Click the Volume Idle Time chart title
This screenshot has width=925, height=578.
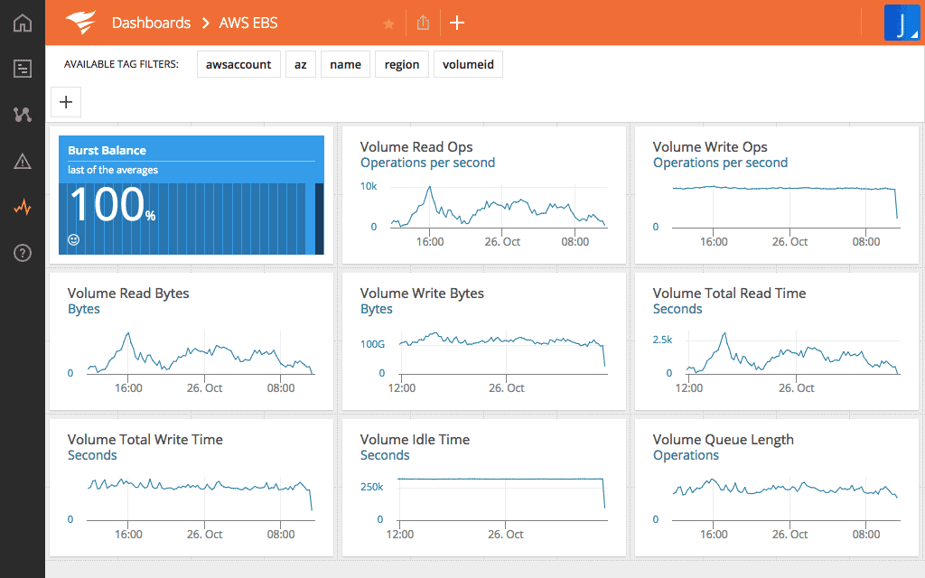point(415,440)
